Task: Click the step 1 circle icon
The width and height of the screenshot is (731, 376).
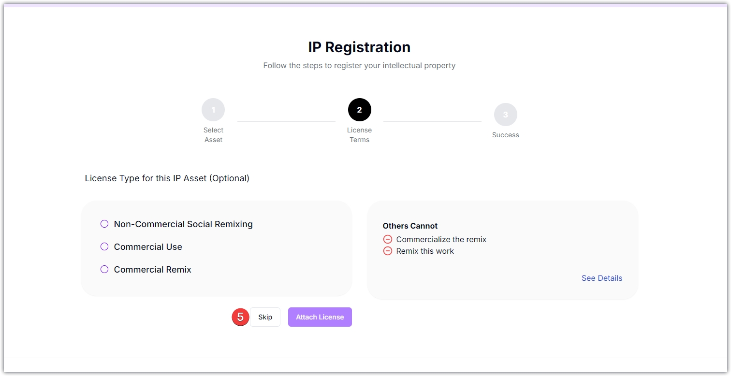Action: point(213,110)
